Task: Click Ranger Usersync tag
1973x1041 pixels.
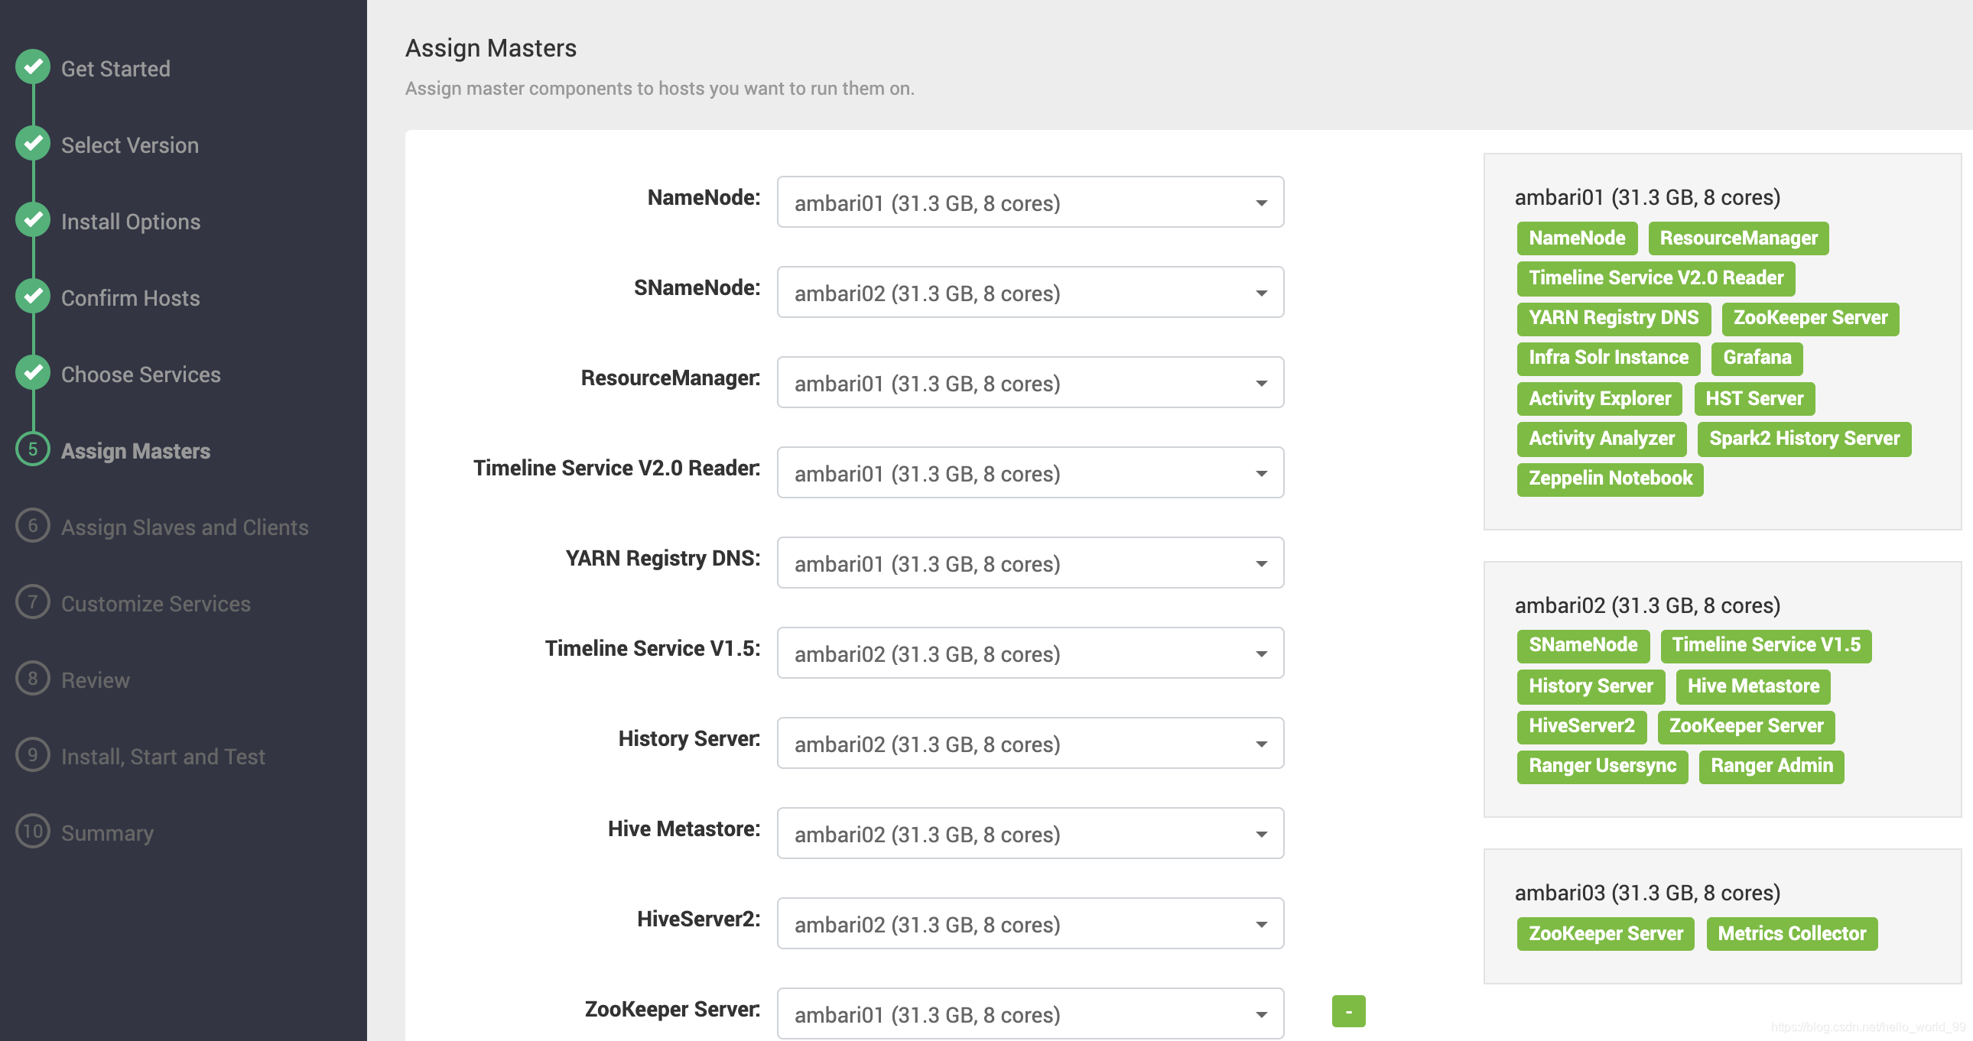Action: point(1602,765)
